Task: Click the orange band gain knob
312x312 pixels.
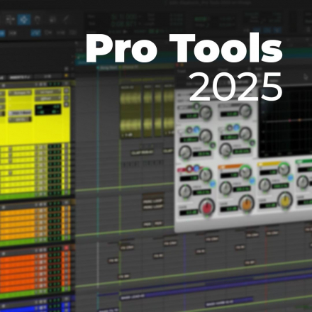Action: point(247,204)
